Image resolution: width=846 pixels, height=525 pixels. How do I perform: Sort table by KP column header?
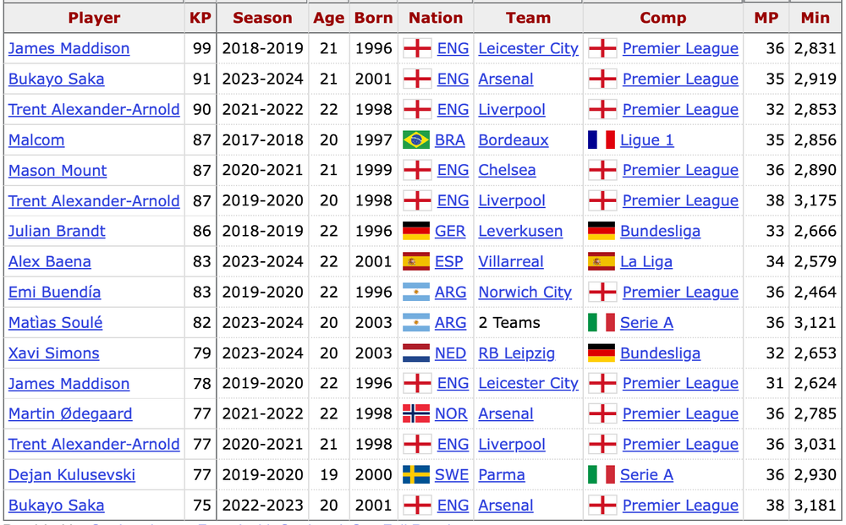click(201, 18)
